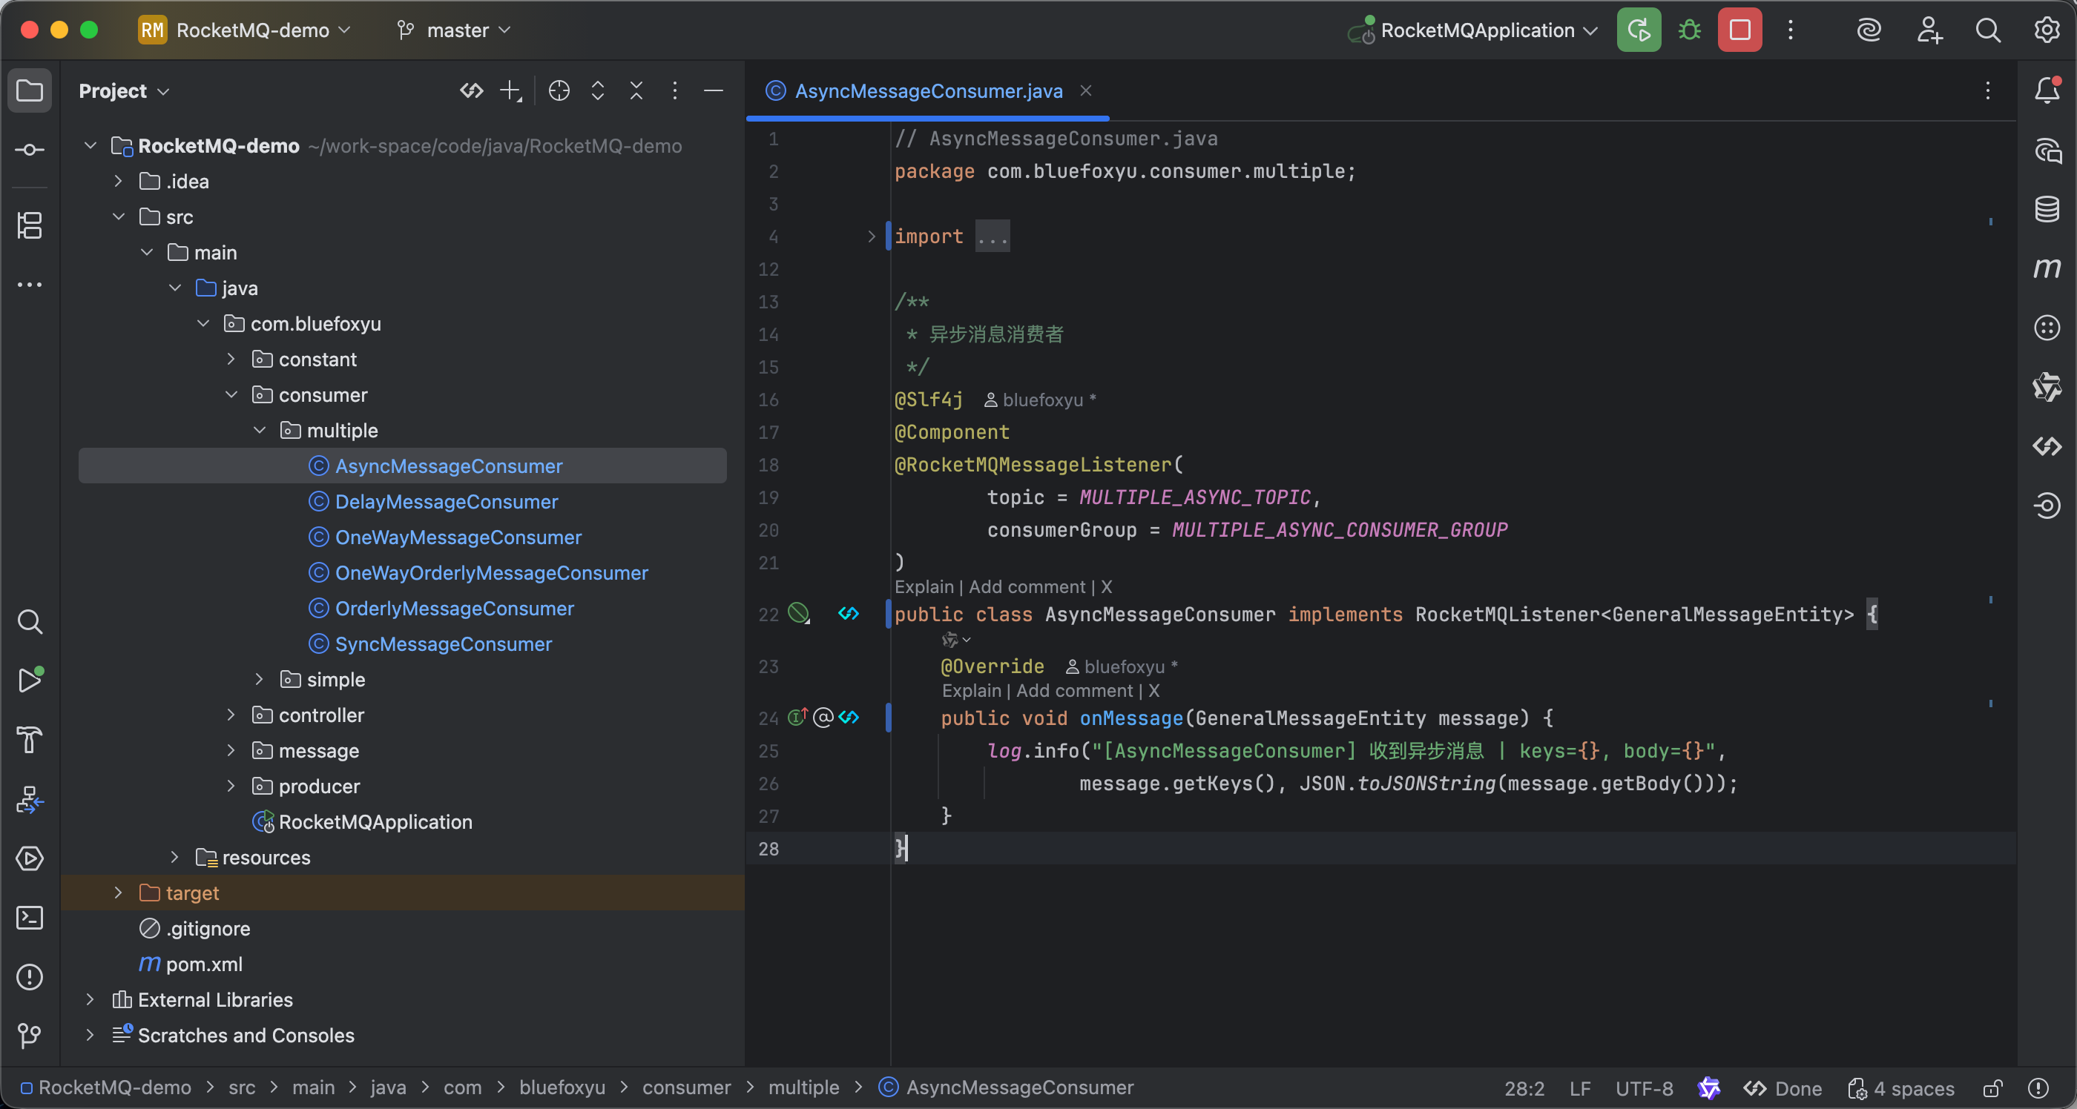This screenshot has width=2077, height=1109.
Task: Open the Maven tool window icon
Action: 2047,268
